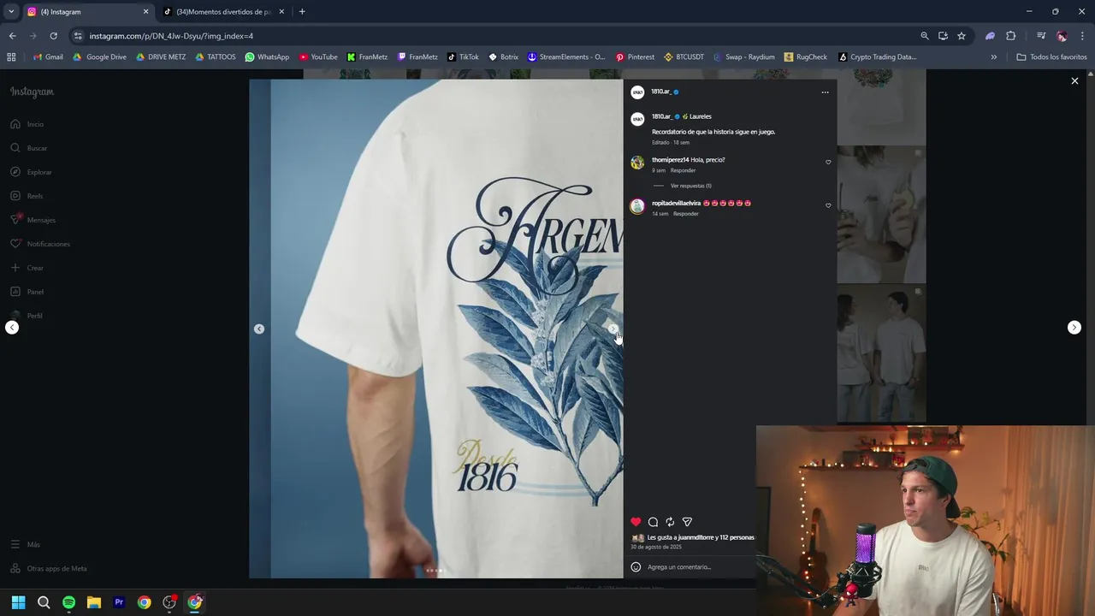The width and height of the screenshot is (1095, 616).
Task: Click the 'Laureles' audio label in caption
Action: click(700, 116)
